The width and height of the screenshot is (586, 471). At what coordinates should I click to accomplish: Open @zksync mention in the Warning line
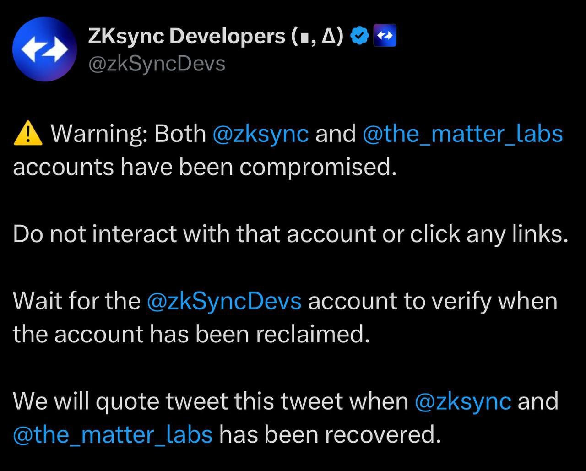click(x=261, y=134)
